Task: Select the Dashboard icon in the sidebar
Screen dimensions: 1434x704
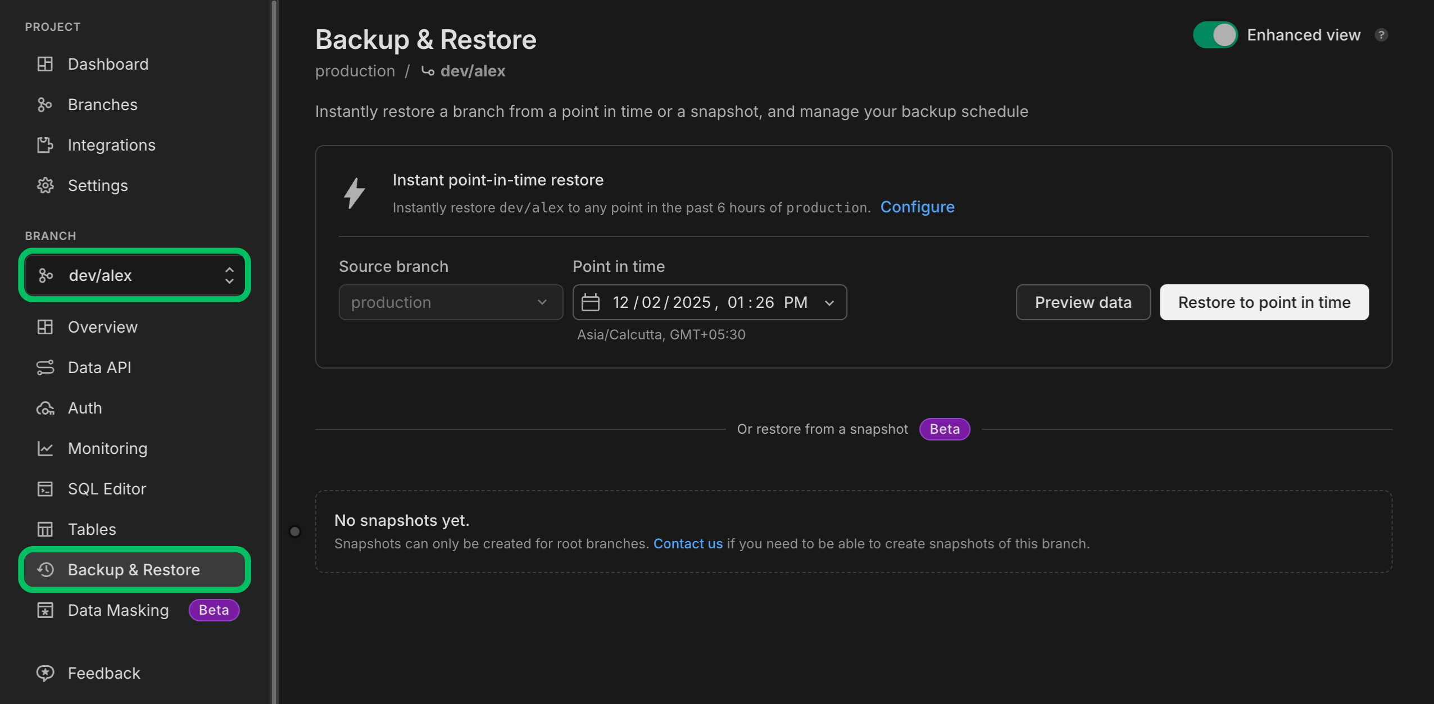Action: (45, 63)
